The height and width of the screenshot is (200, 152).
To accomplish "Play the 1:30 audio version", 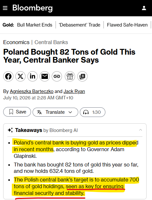I will [x=93, y=112].
